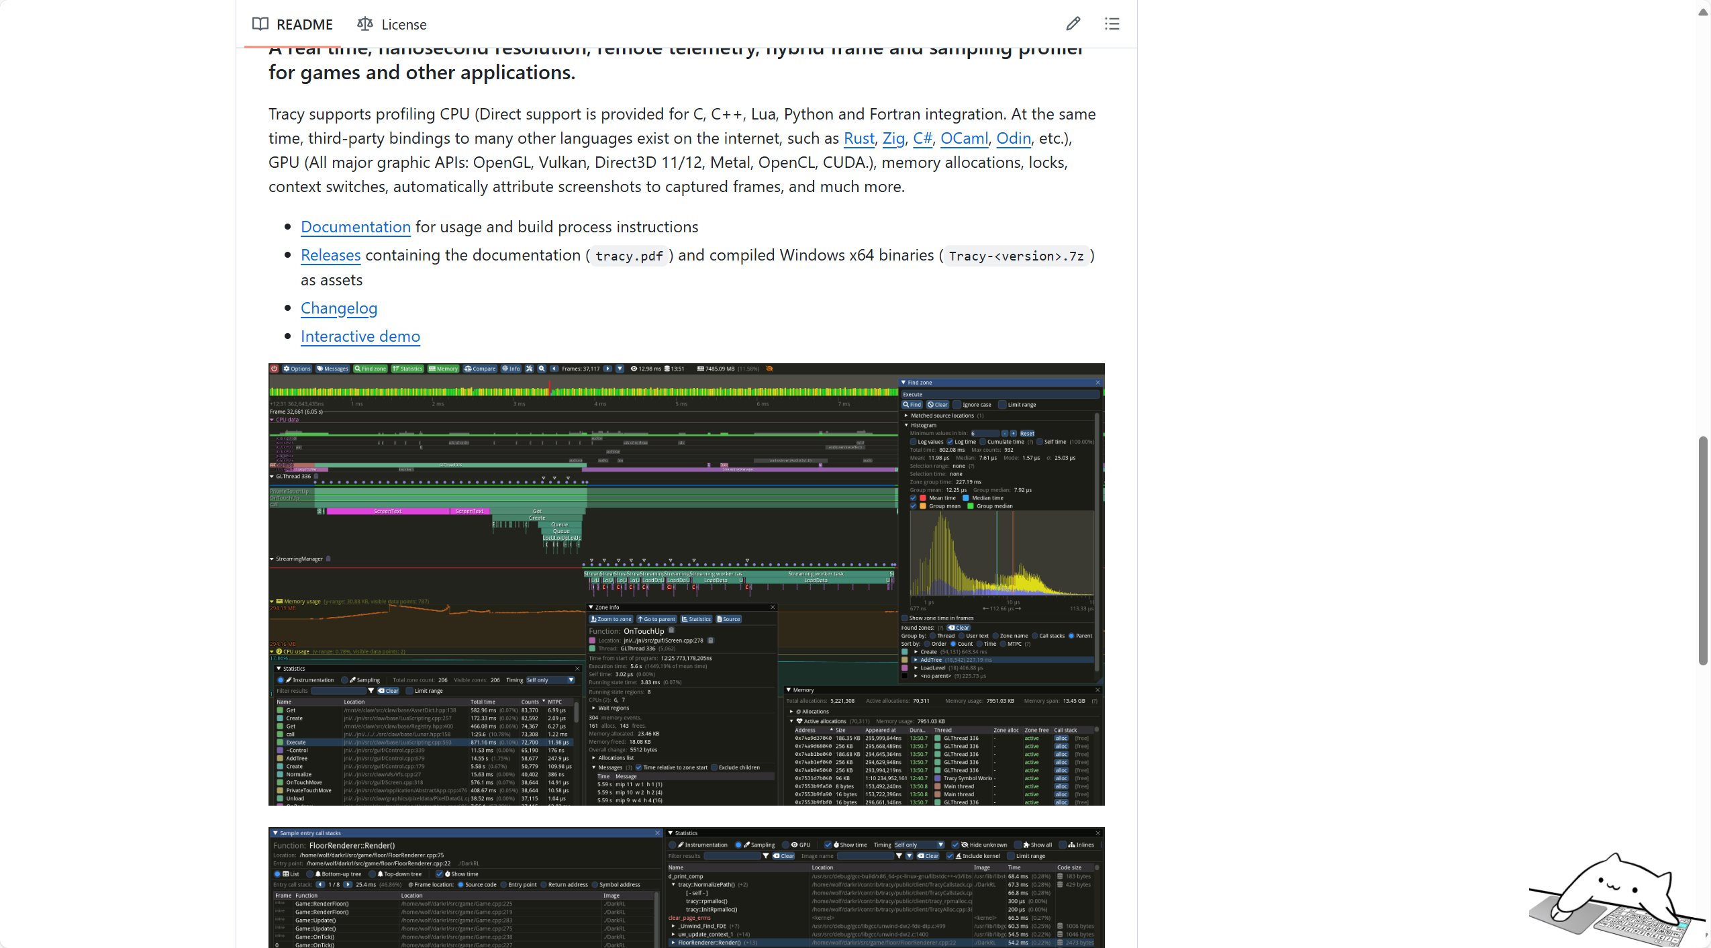
Task: Toggle Ignore case in Find zone
Action: pos(957,405)
